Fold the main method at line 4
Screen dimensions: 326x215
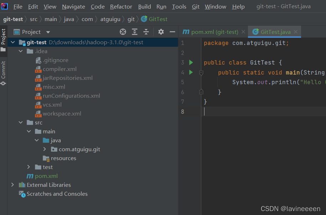201,73
